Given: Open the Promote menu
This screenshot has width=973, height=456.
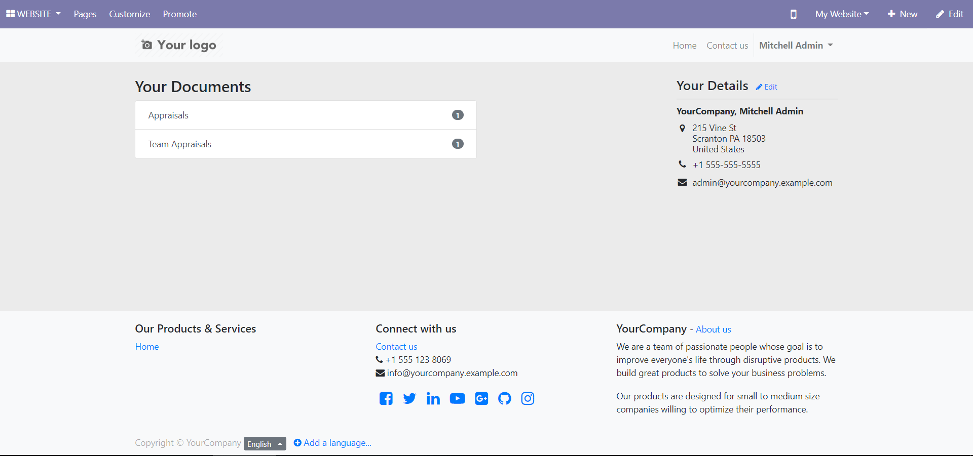Looking at the screenshot, I should [179, 14].
